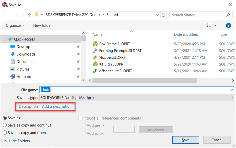Navigate to 3DEXPERIENCE Drive GSC Demo breadcrumb
Image resolution: width=236 pixels, height=148 pixels.
click(x=73, y=15)
